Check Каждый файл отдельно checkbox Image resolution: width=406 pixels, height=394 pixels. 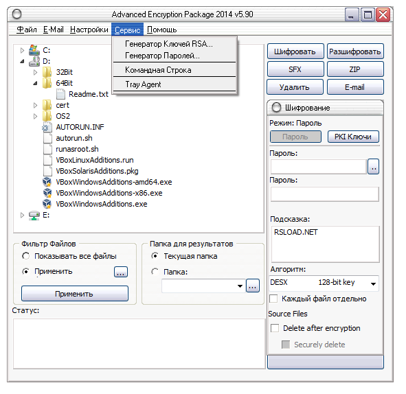[273, 299]
